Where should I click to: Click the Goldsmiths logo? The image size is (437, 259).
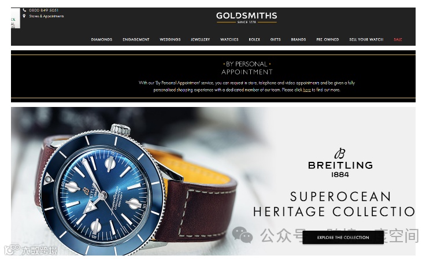[x=247, y=17]
